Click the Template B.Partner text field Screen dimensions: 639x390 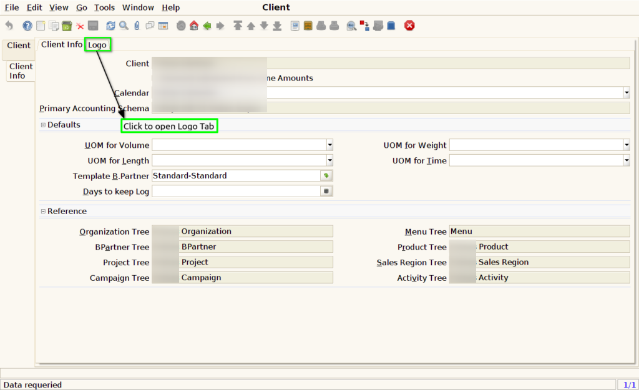pos(237,175)
